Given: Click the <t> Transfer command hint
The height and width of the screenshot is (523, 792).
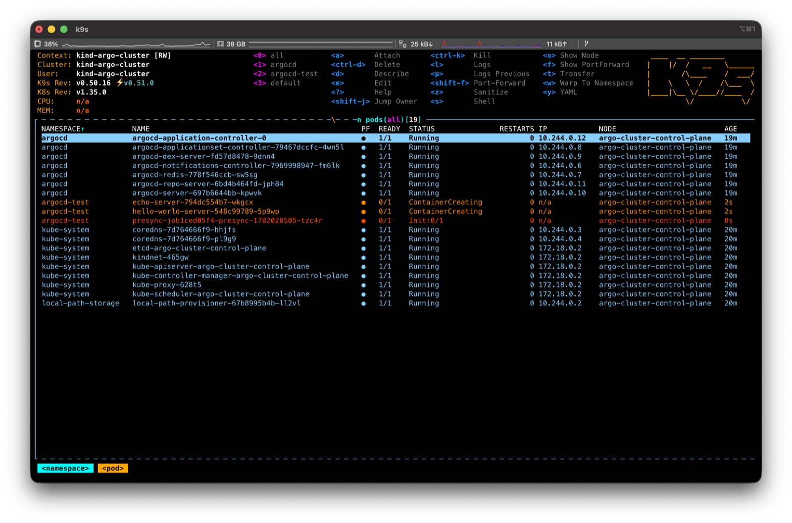Looking at the screenshot, I should click(x=568, y=74).
